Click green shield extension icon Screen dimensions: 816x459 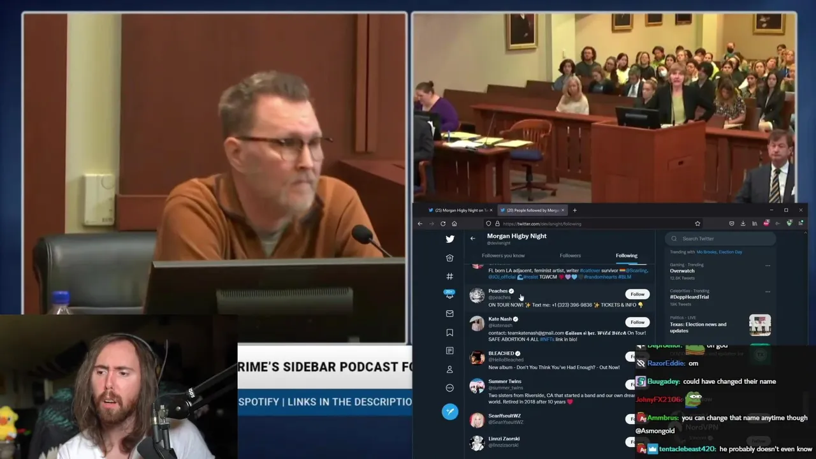coord(789,223)
